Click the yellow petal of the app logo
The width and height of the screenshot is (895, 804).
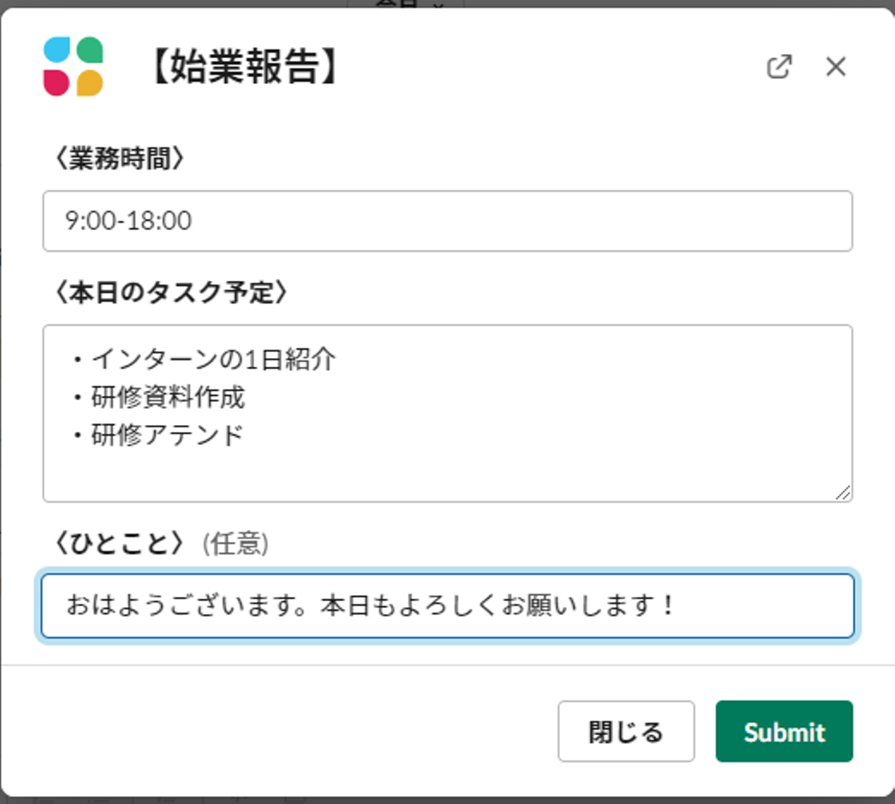89,83
